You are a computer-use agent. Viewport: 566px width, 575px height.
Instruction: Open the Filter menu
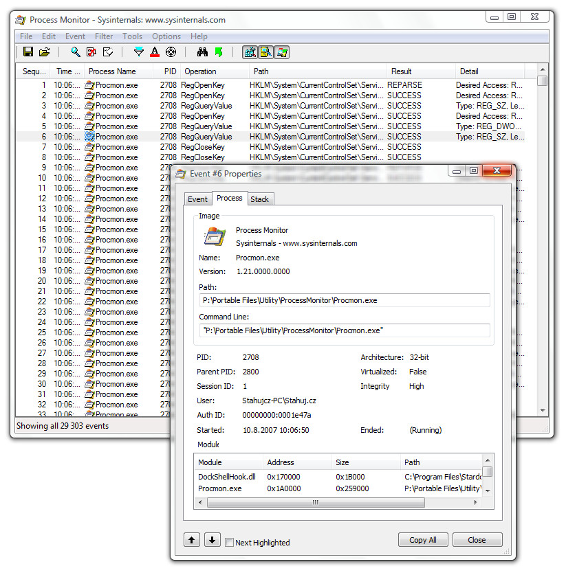(x=104, y=36)
